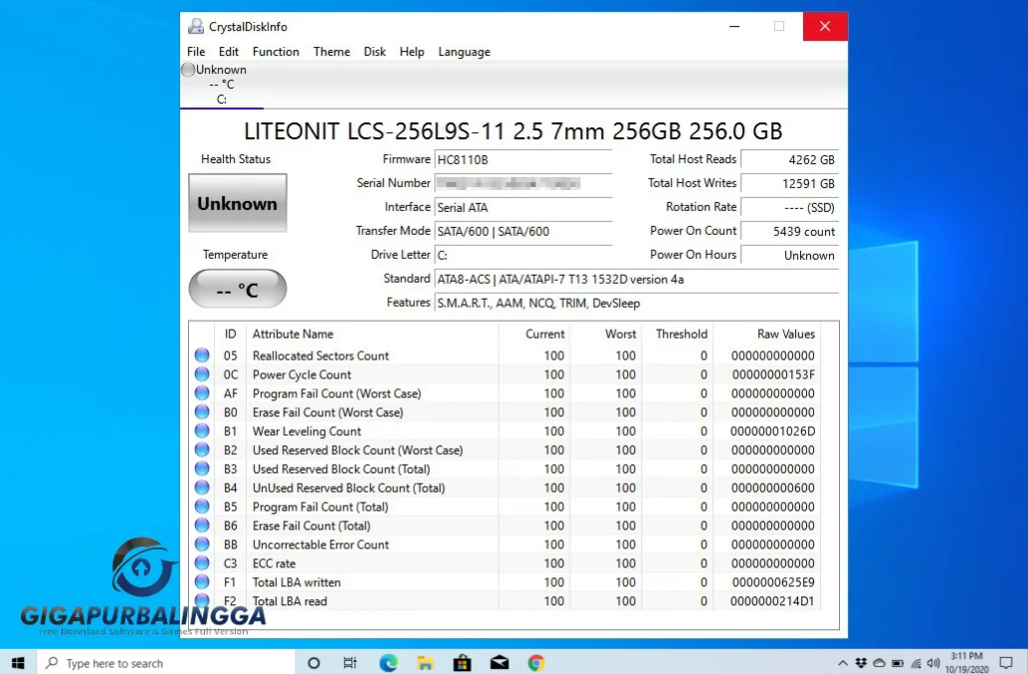This screenshot has height=674, width=1028.
Task: Click status orb for UnUsed Reserved Block Count
Action: click(x=202, y=488)
